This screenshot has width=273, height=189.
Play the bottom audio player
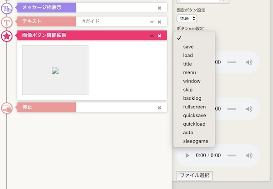click(187, 155)
